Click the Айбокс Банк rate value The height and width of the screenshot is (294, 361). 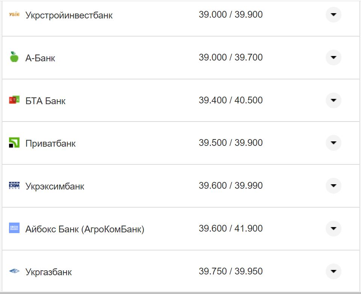click(x=232, y=228)
